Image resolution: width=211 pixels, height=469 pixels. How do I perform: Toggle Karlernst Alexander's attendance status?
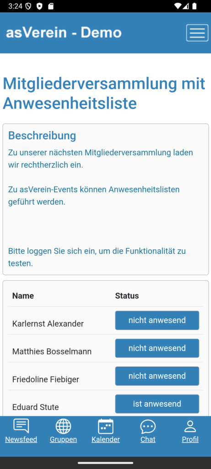coord(157,320)
